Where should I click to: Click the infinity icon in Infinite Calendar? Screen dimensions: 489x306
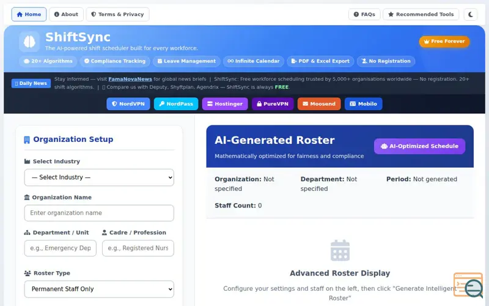pos(230,61)
